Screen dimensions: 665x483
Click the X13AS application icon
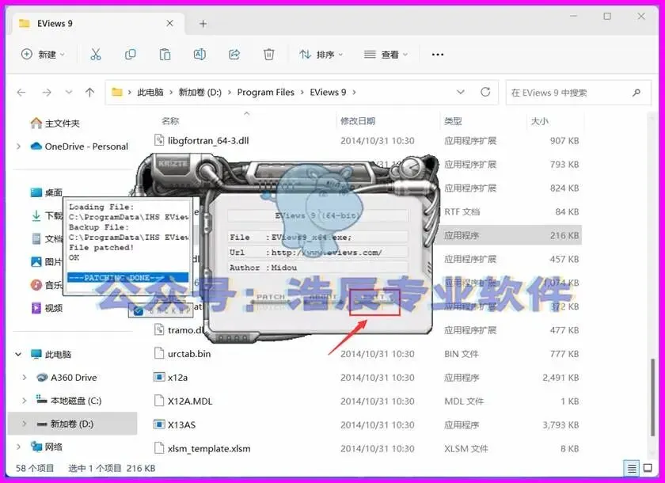[x=159, y=424]
